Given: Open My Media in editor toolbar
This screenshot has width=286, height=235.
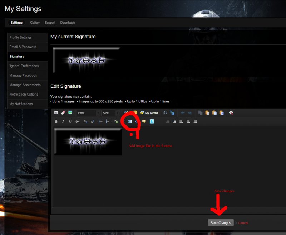Looking at the screenshot, I should 149,113.
